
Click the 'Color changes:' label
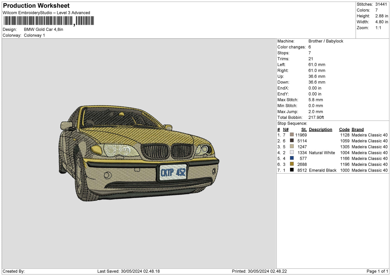291,47
